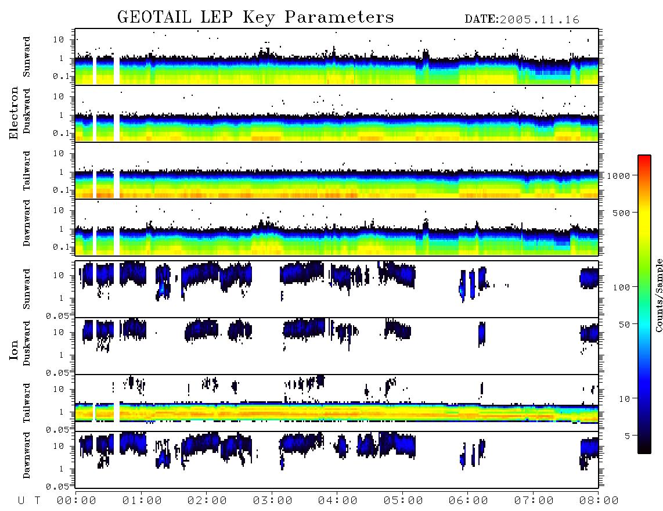This screenshot has width=663, height=511.
Task: Click the 1000 tick on color scale
Action: coord(618,175)
